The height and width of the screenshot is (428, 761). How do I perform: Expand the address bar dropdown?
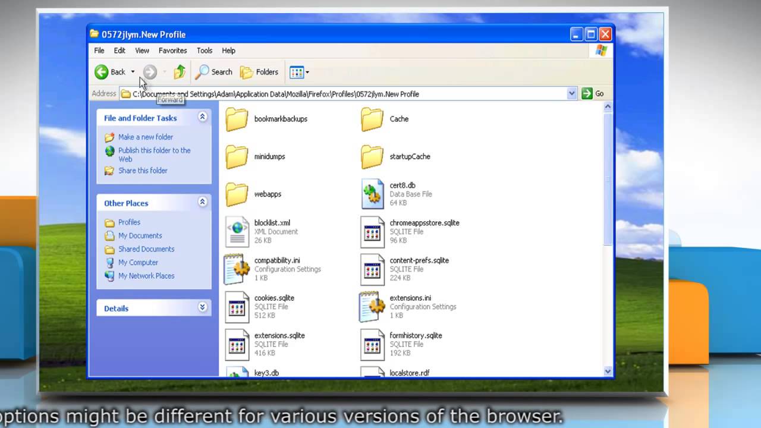(x=571, y=93)
